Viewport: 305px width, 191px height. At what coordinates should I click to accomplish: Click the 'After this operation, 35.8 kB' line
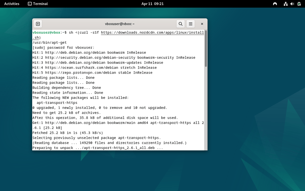[105, 118]
